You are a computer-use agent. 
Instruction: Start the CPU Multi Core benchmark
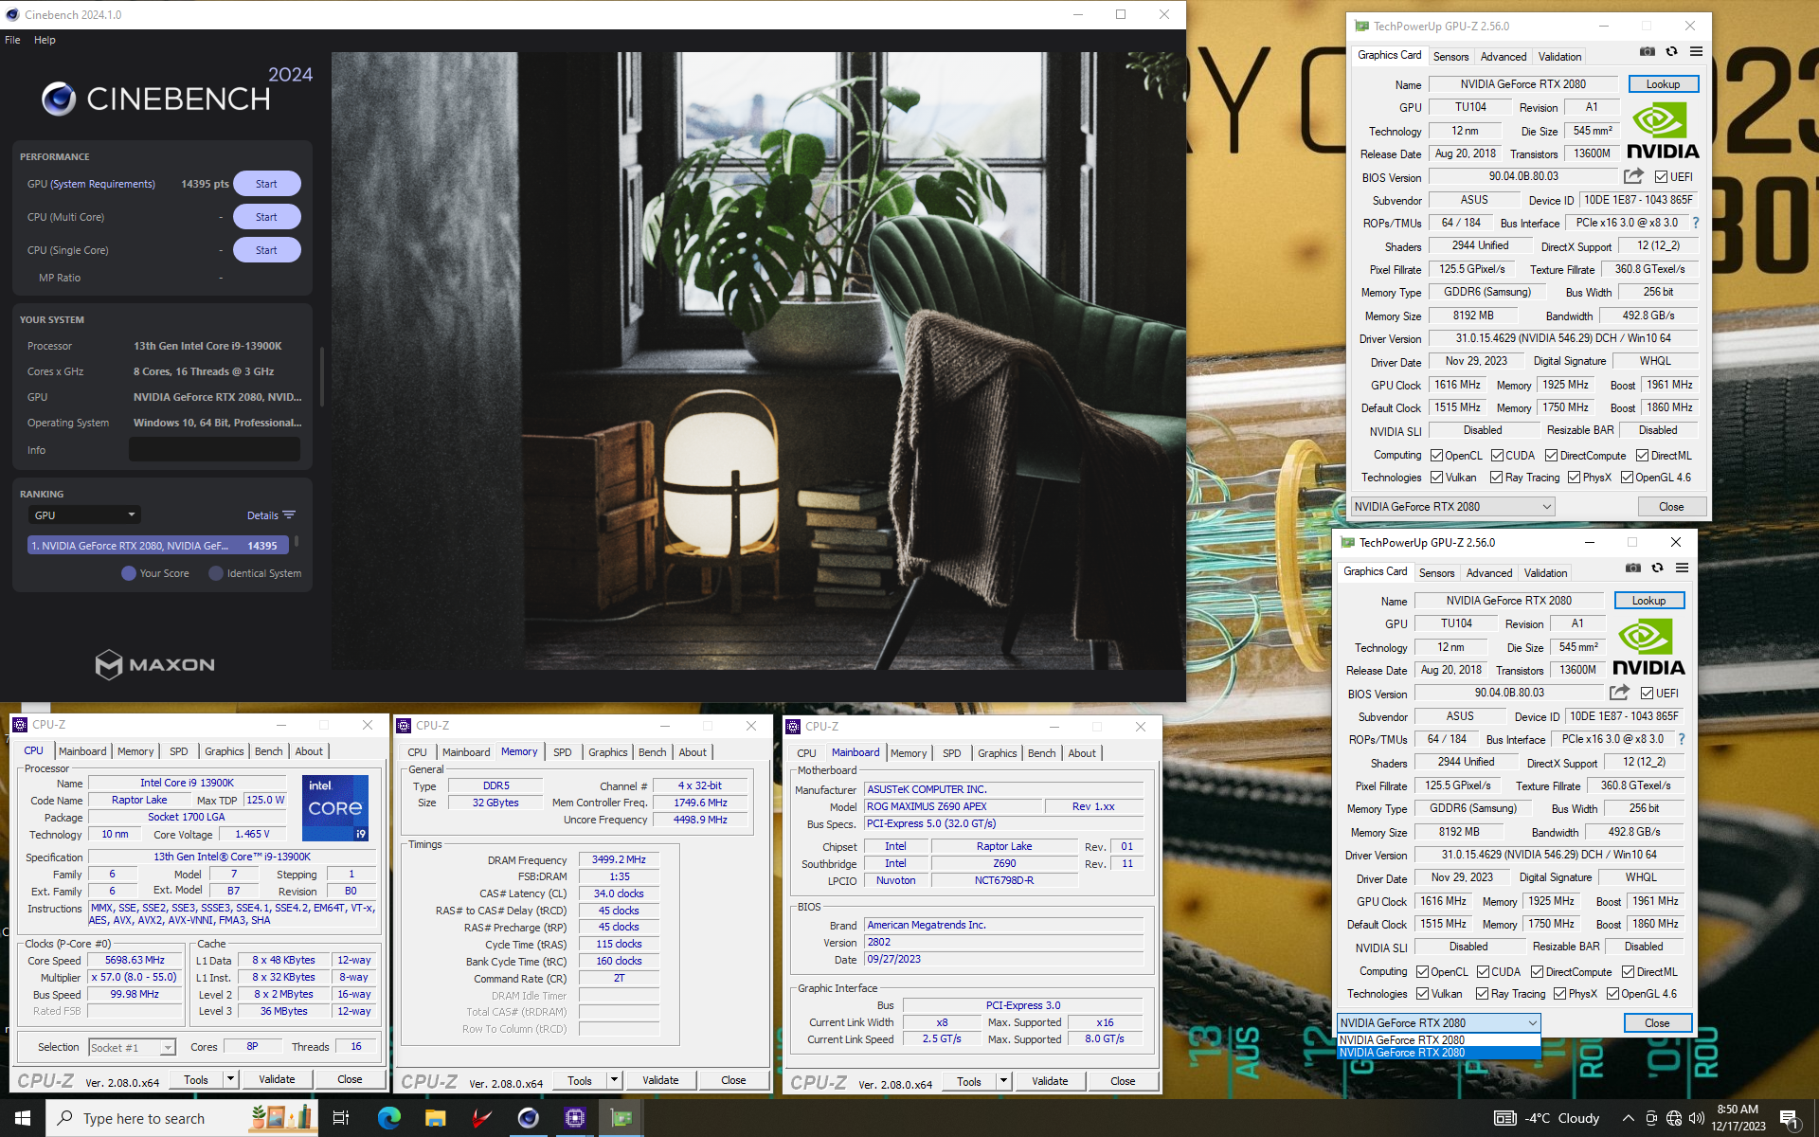tap(266, 217)
